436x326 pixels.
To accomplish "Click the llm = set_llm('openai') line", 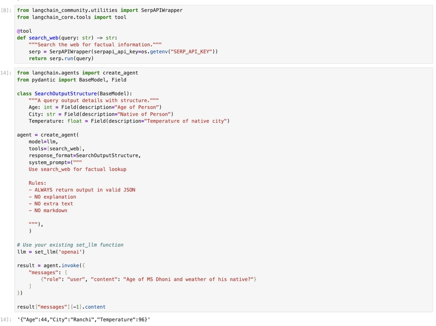I will [51, 252].
